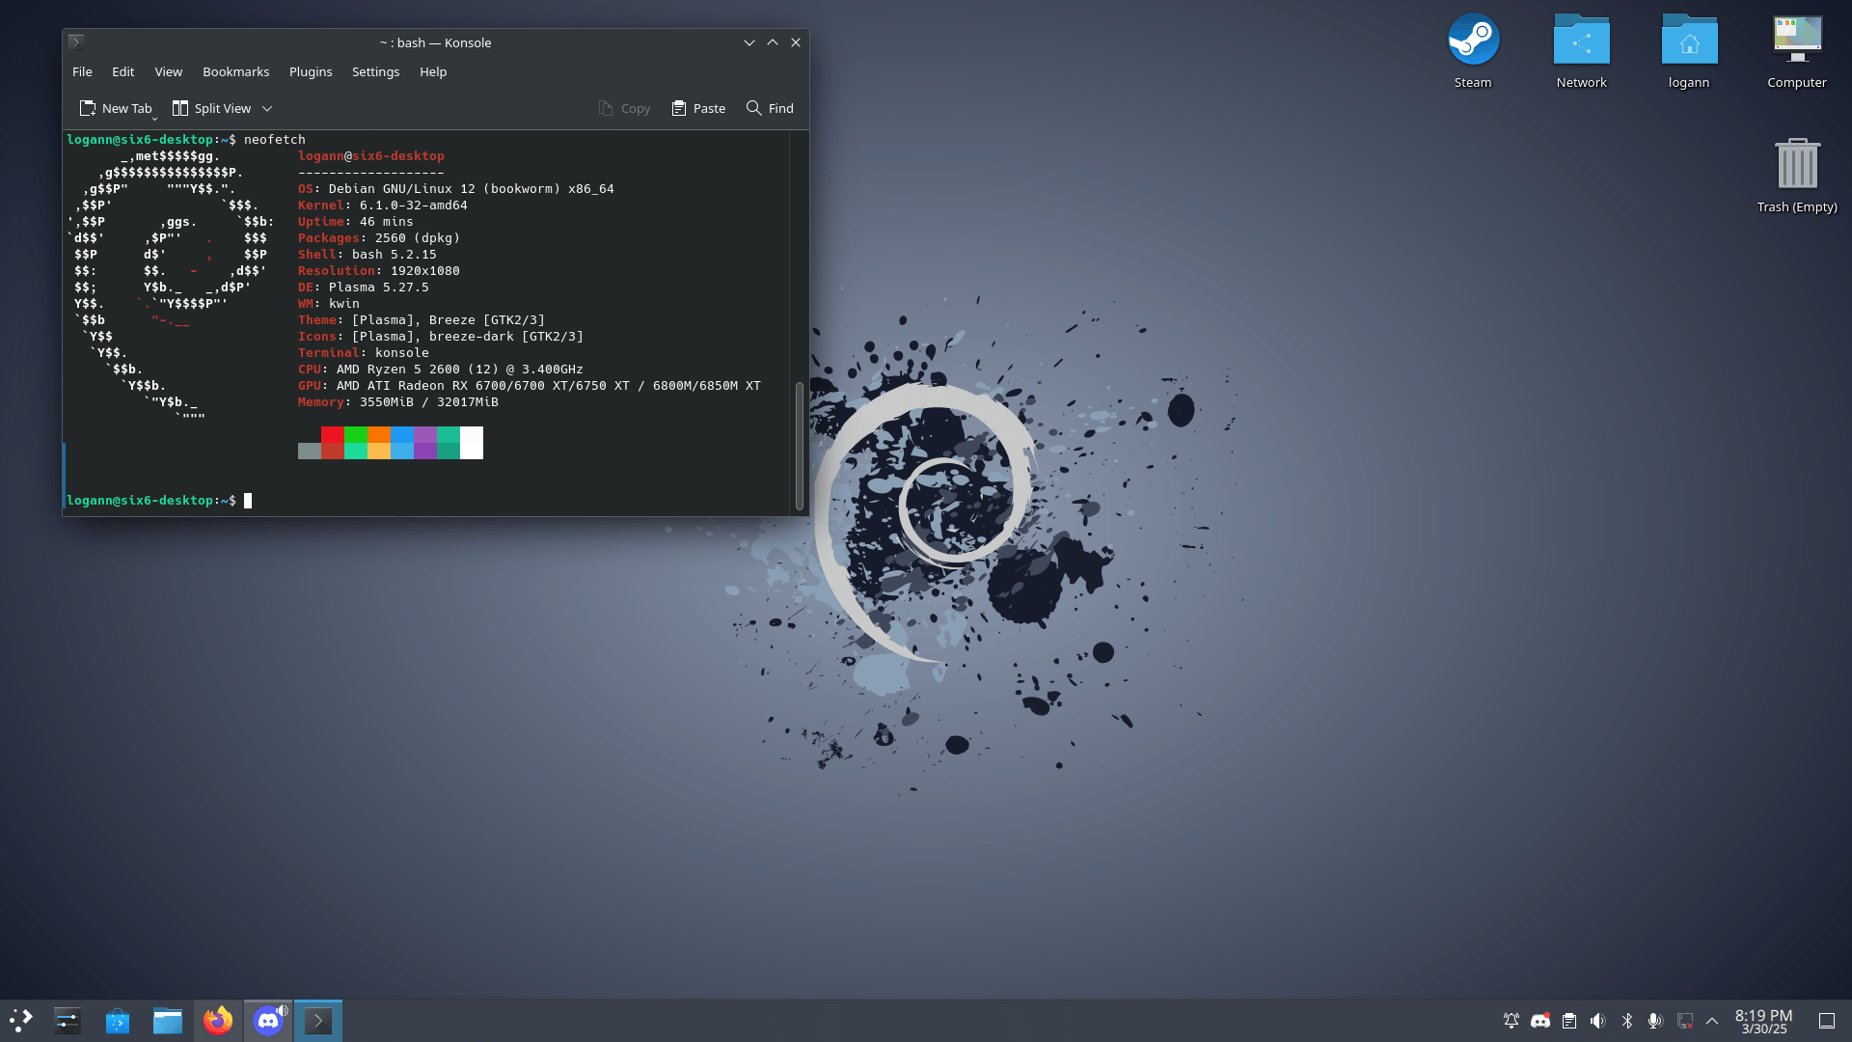The height and width of the screenshot is (1042, 1852).
Task: Click the 'neofetch' command text
Action: (274, 140)
